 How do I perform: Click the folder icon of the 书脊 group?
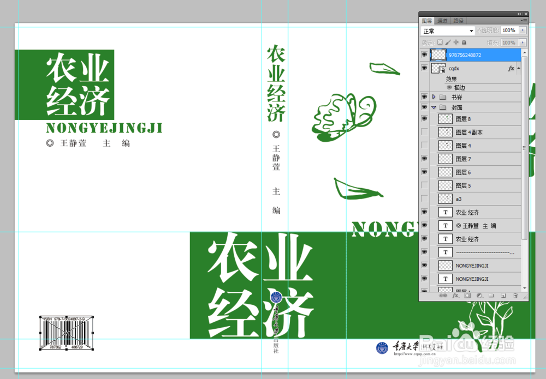point(443,97)
